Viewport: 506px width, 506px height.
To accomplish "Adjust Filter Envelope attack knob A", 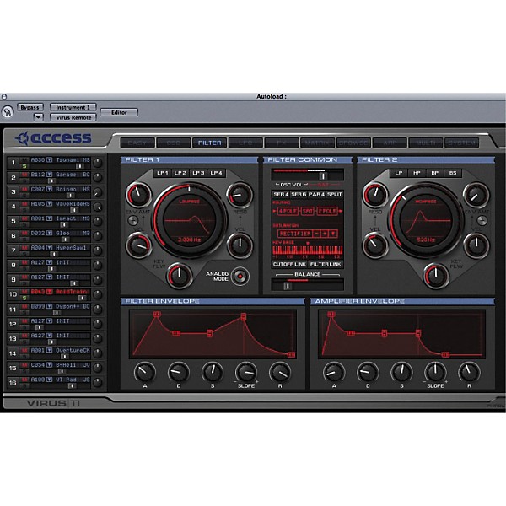I will coord(145,372).
